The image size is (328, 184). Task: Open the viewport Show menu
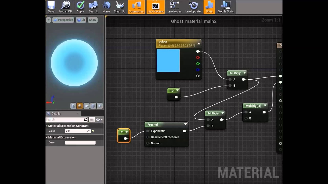(x=93, y=20)
